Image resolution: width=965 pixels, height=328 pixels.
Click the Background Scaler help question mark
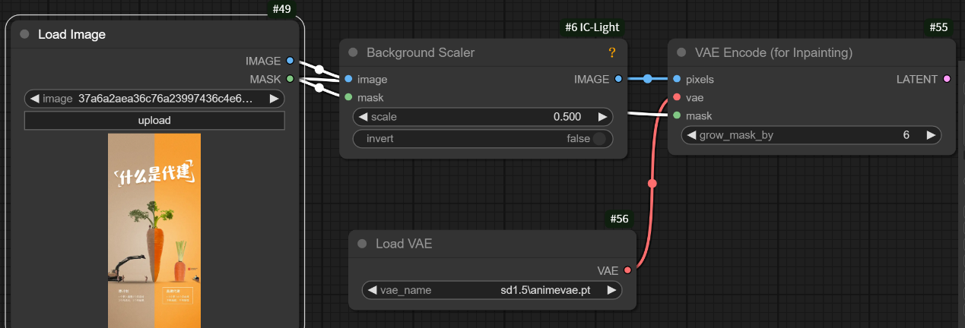[x=611, y=52]
